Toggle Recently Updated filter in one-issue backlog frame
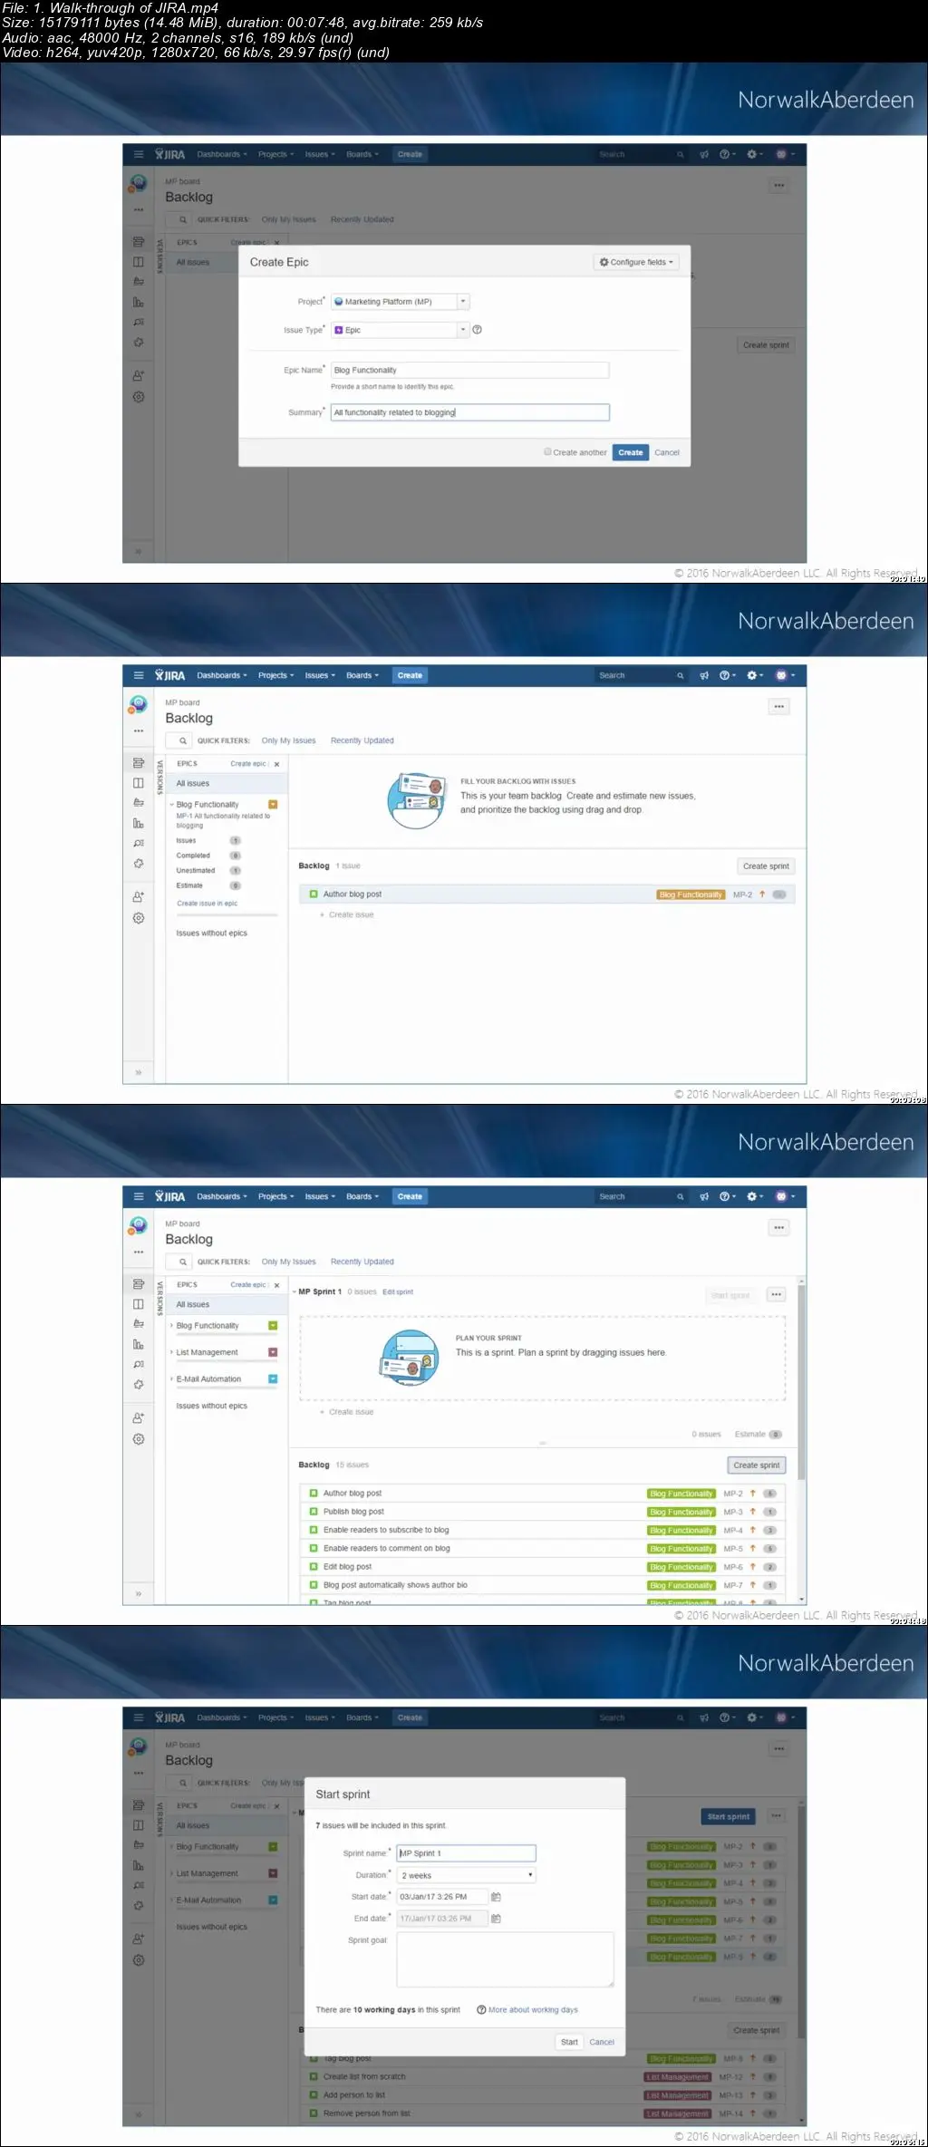This screenshot has height=2147, width=928. [x=362, y=740]
